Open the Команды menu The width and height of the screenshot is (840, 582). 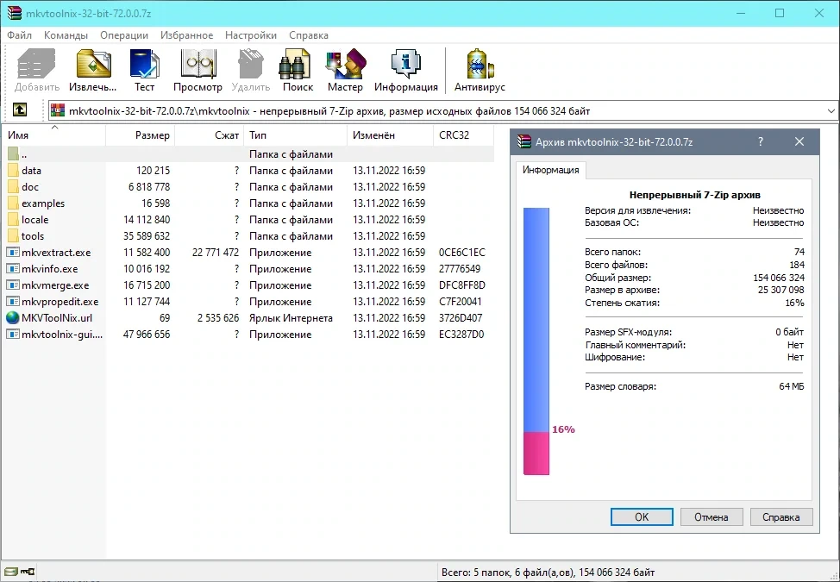tap(66, 35)
